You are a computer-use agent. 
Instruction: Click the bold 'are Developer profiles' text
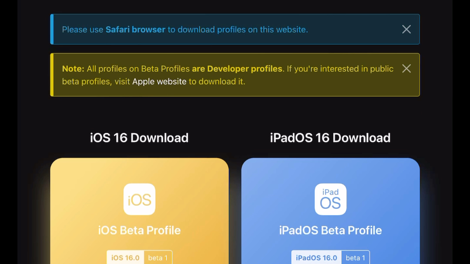(237, 69)
